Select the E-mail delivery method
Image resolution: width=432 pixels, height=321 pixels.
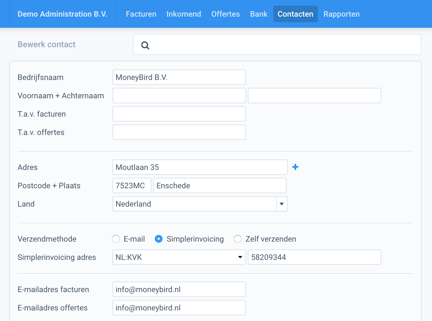pos(116,239)
